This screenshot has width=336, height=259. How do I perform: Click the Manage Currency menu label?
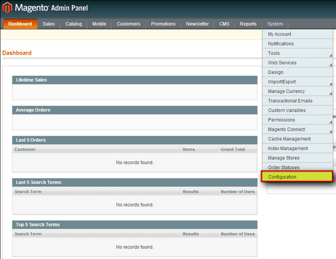pos(286,91)
